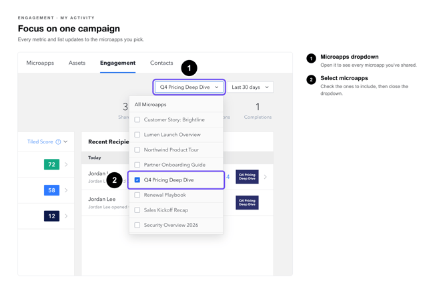Click the Tiled Score info icon
Image resolution: width=447 pixels, height=287 pixels.
pyautogui.click(x=58, y=141)
